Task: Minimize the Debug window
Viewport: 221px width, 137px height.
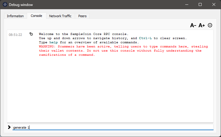Action: (x=186, y=5)
